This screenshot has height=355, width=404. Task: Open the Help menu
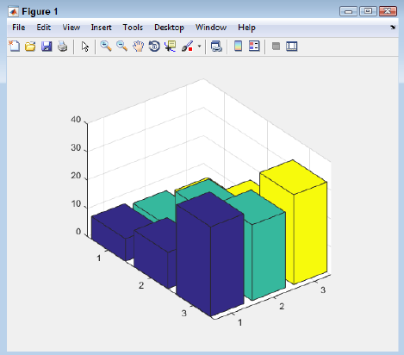click(246, 28)
